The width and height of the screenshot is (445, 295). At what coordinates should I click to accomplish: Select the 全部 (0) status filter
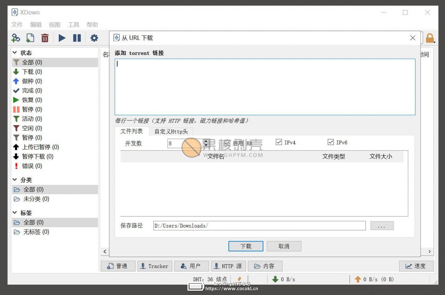(x=55, y=62)
